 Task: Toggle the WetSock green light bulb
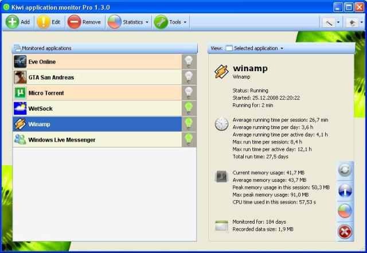189,108
